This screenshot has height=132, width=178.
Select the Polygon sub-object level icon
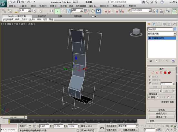(x=165, y=73)
